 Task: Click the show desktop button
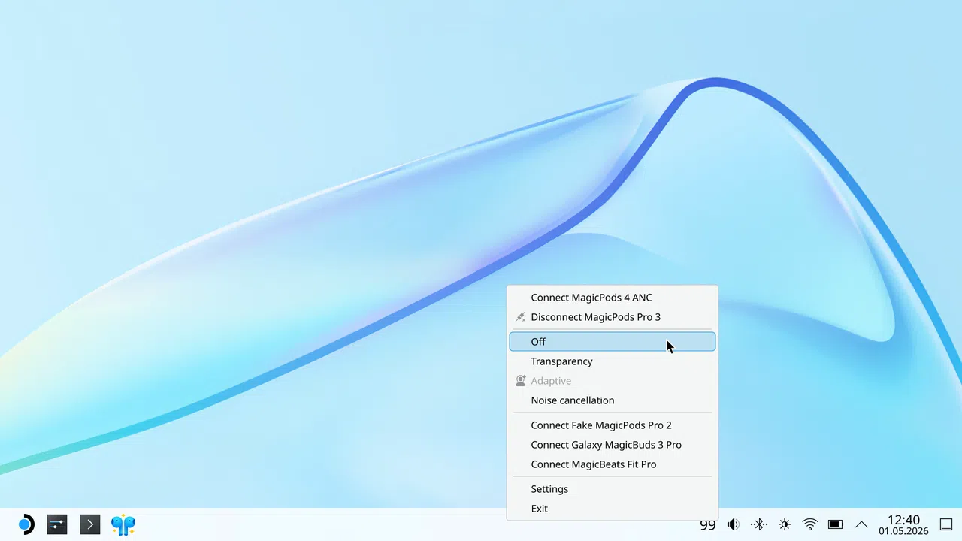[946, 524]
